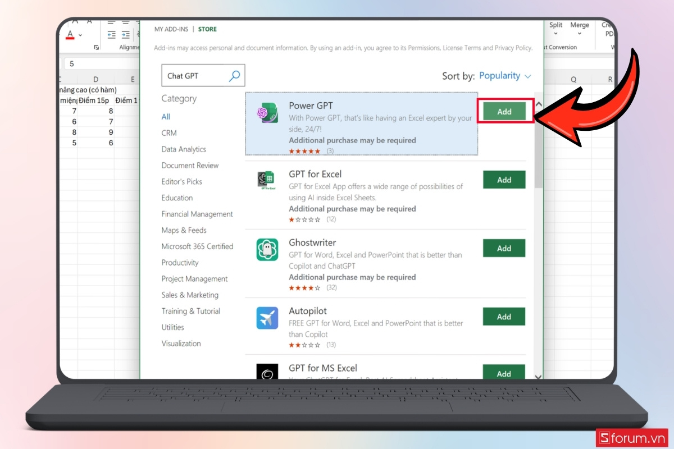
Task: Select the Productivity category
Action: tap(180, 263)
